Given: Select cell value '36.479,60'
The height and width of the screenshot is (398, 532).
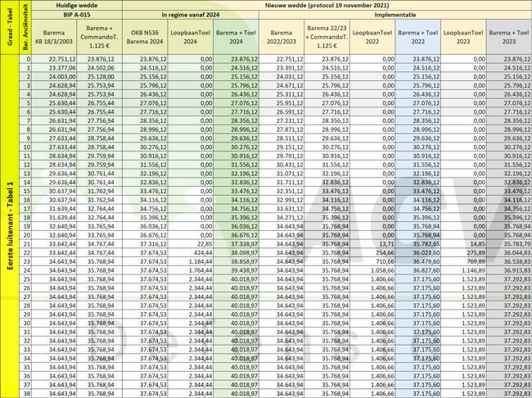Looking at the screenshot, I should [426, 262].
